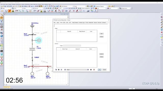Select the Arc Flash warning triangle icon
163x91 pixels.
pyautogui.click(x=13, y=11)
